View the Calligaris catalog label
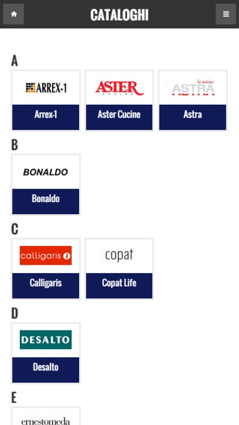This screenshot has width=239, height=425. coord(46,286)
